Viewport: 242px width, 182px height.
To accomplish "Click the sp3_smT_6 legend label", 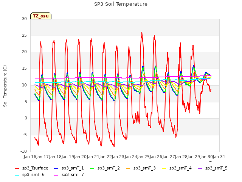I will [x=33, y=175].
